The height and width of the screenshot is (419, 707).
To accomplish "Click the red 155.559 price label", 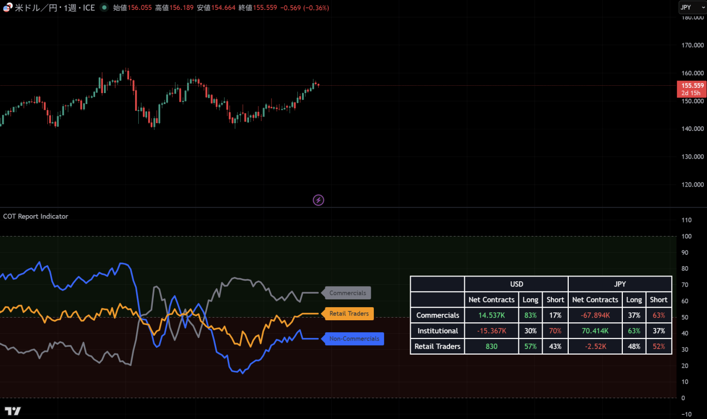I will coord(691,85).
